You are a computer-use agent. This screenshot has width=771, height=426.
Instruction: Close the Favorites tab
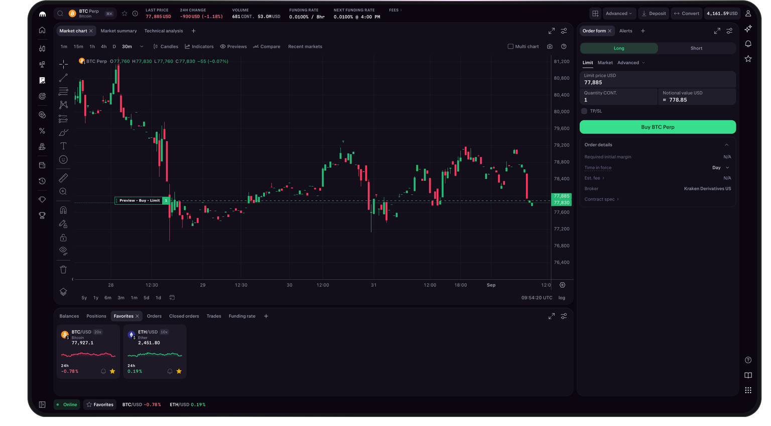click(137, 316)
